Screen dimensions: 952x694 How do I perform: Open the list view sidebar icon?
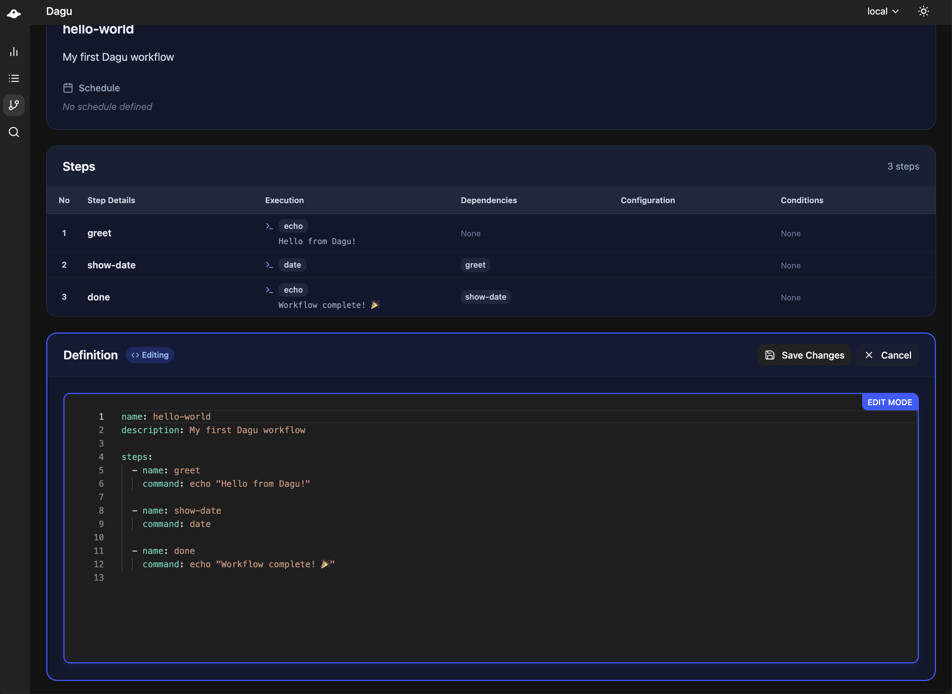coord(14,78)
